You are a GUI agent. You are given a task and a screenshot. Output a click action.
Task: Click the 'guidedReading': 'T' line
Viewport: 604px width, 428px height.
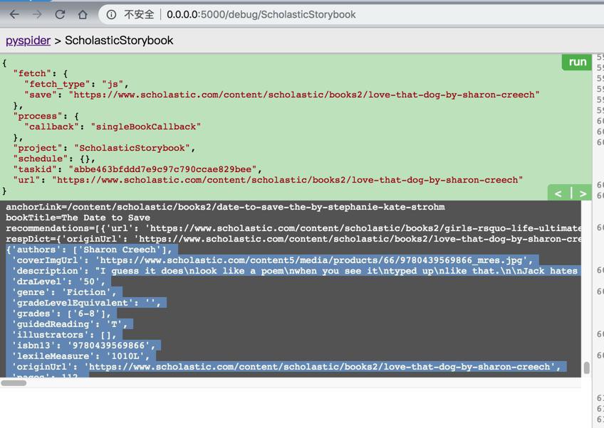(69, 324)
